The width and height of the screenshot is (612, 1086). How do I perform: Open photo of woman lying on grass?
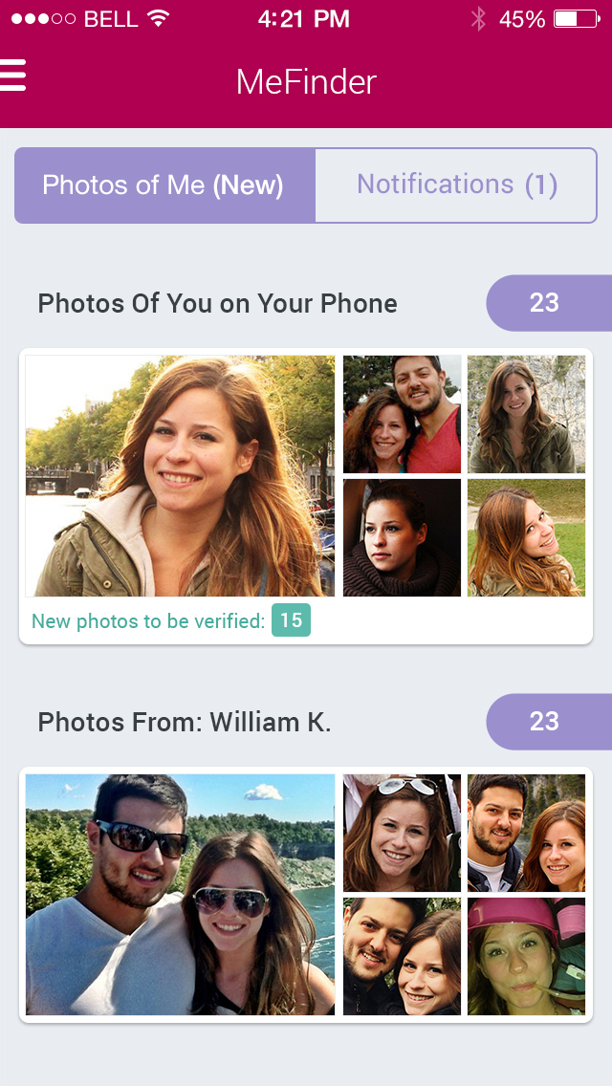point(526,538)
